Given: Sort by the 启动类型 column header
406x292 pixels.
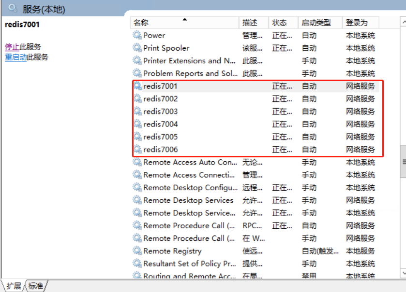Looking at the screenshot, I should pos(320,23).
